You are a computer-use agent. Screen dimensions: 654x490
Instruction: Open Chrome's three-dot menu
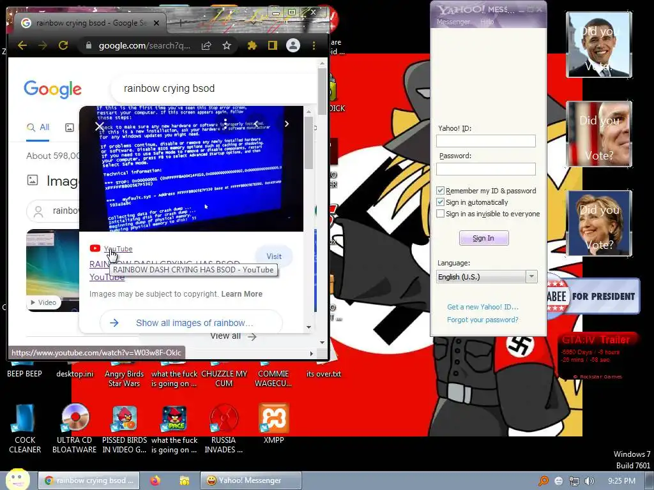(x=314, y=45)
